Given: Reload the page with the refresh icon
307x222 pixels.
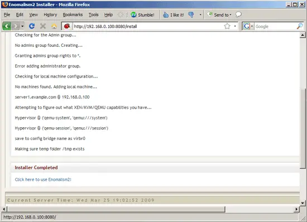Looking at the screenshot, I should point(32,26).
